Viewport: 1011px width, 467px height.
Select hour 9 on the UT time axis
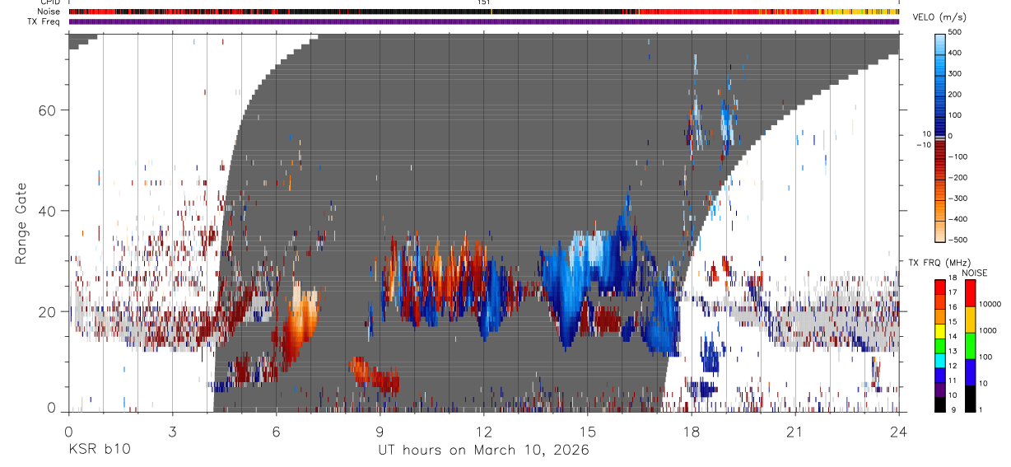coord(380,432)
